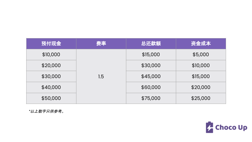Image resolution: width=252 pixels, height=142 pixels.
Task: Click the $40,000 prepaid cash cell
Action: tap(51, 87)
